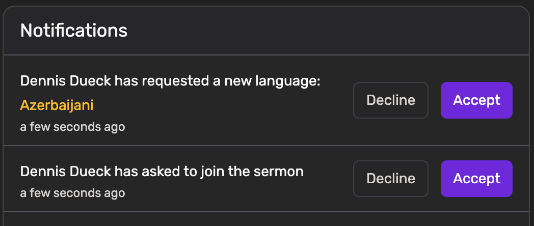Accept the Azerbaijani language request
This screenshot has height=226, width=534.
click(476, 100)
